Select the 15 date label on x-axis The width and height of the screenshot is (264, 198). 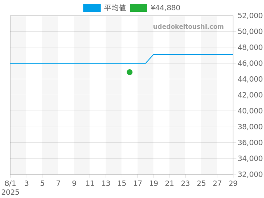(x=122, y=183)
